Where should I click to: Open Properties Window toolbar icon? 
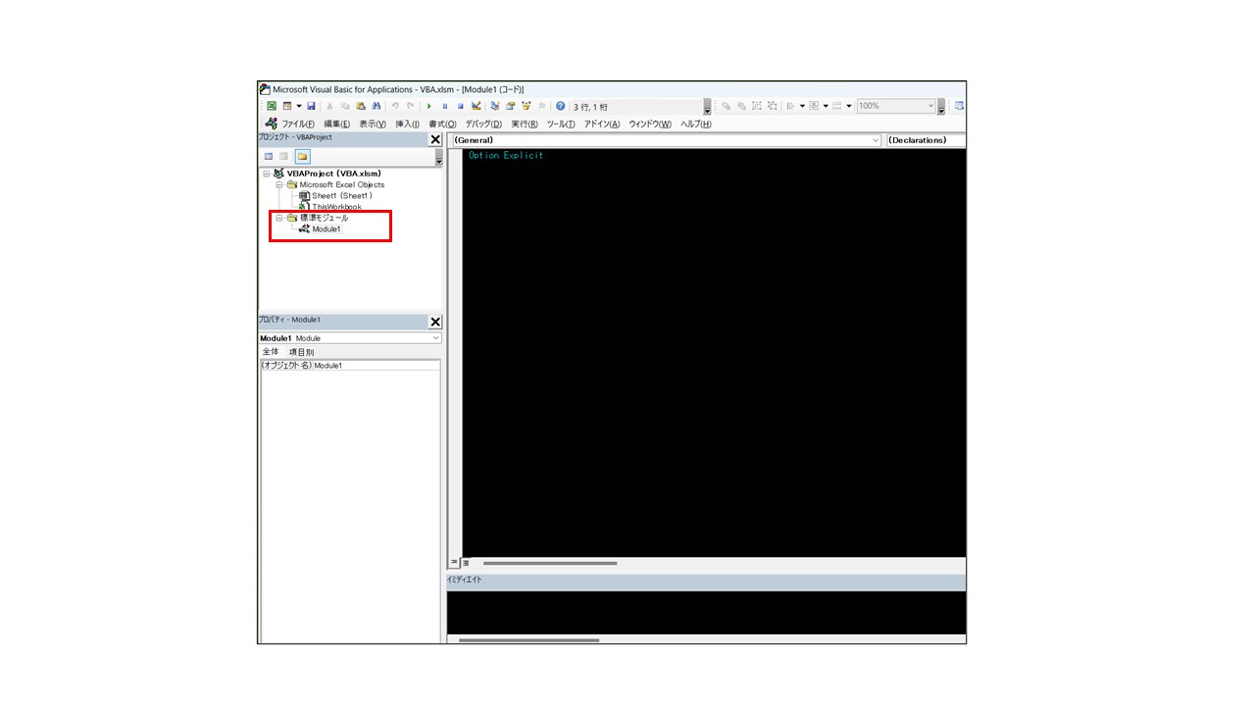[x=510, y=106]
